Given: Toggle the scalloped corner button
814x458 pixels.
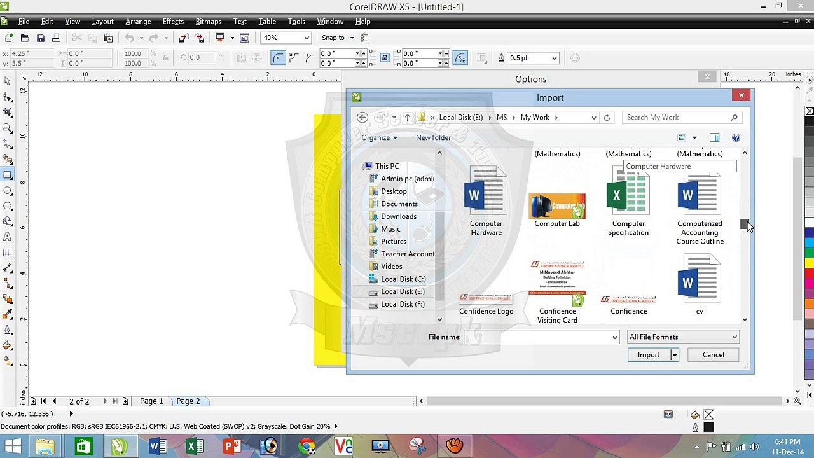Looking at the screenshot, I should (x=294, y=58).
